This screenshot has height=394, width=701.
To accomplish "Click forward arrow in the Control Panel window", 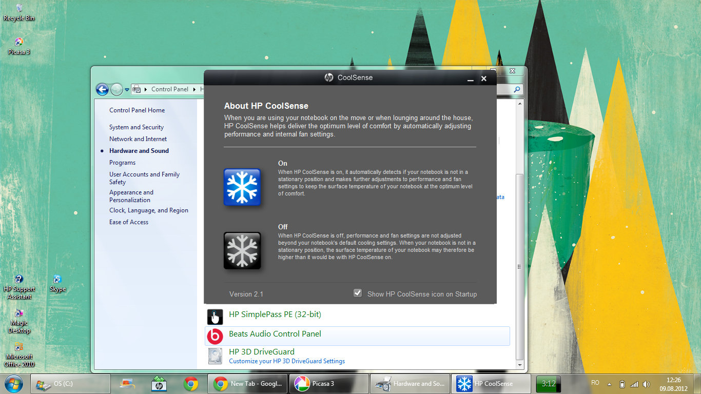I will point(116,89).
